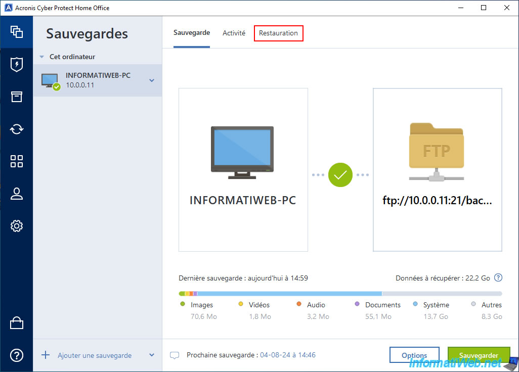Select the FTP destination panel
The height and width of the screenshot is (372, 519).
[x=438, y=170]
